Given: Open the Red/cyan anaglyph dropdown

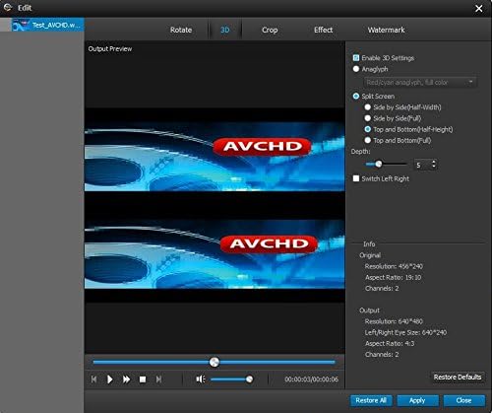Looking at the screenshot, I should [420, 82].
